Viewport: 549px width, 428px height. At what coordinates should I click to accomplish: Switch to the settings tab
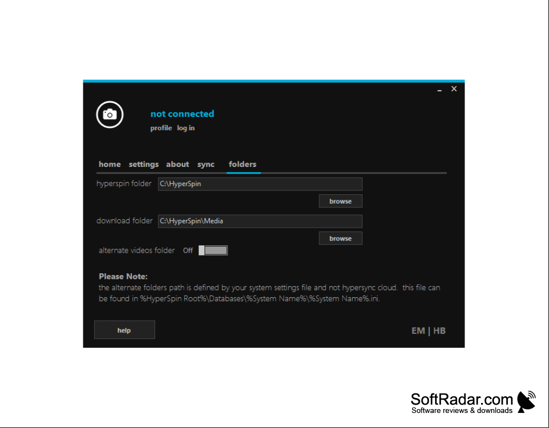pyautogui.click(x=144, y=164)
